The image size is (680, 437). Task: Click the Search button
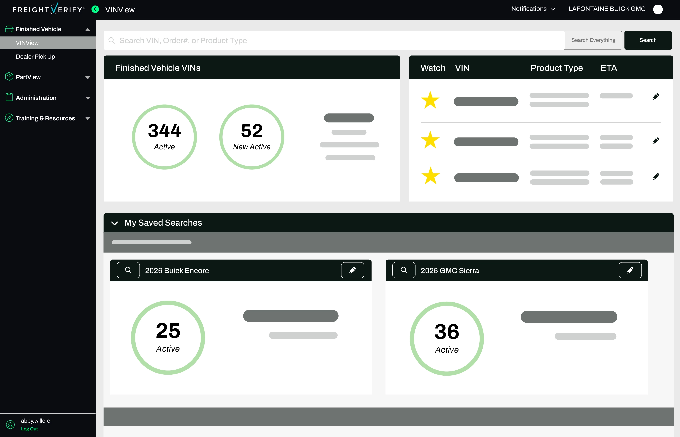click(648, 40)
